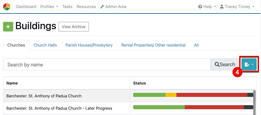Click the Help question mark icon
Viewport: 261px width, 115px height.
[x=200, y=7]
